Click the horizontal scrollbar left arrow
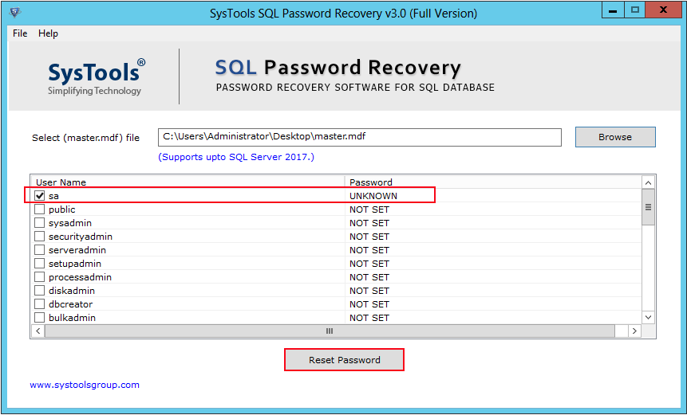The width and height of the screenshot is (687, 415). (38, 331)
